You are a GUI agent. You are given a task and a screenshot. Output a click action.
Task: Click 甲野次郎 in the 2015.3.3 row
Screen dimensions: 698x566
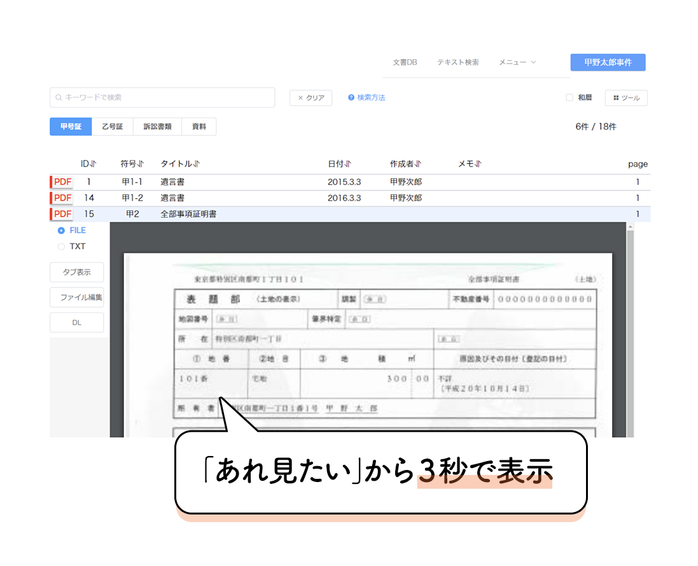click(406, 181)
